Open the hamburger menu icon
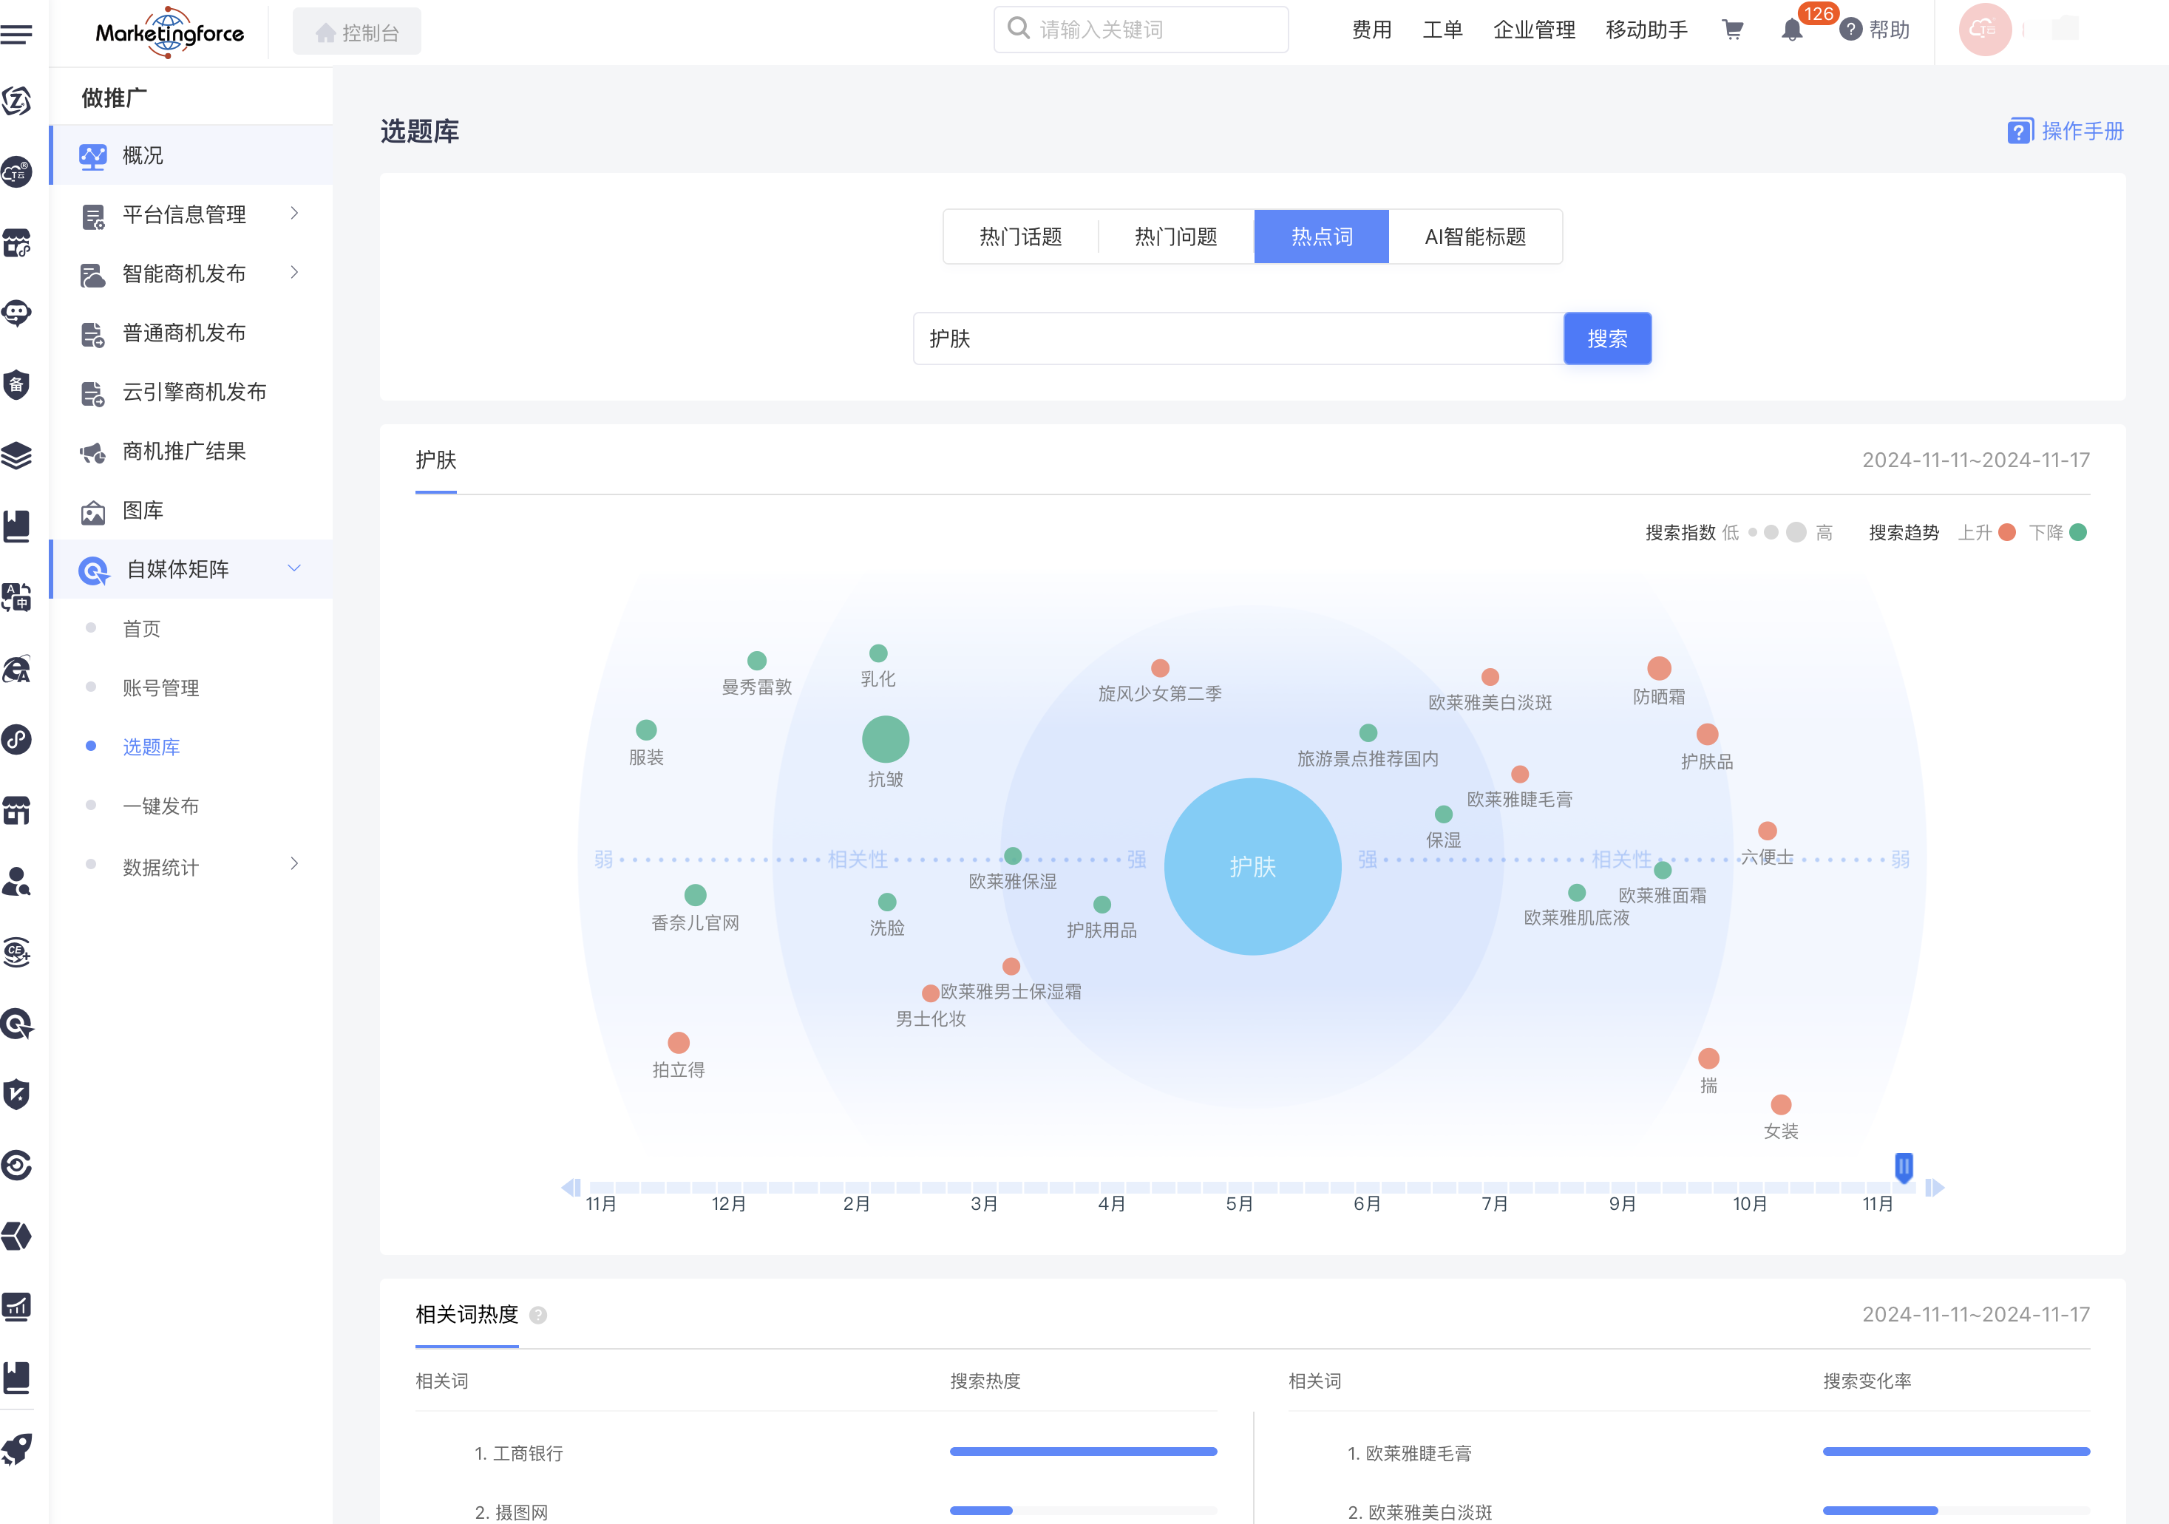This screenshot has width=2169, height=1524. coord(17,35)
